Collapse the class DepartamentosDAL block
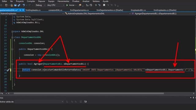 click(x=12, y=37)
